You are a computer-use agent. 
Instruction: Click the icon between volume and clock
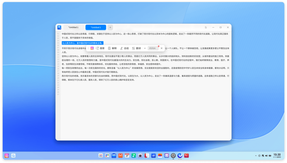click(270, 156)
